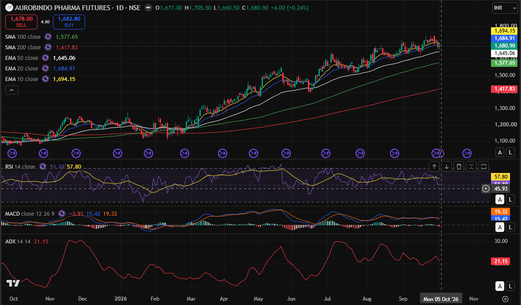
Task: Click the MACD indicator icon
Action: 62,214
